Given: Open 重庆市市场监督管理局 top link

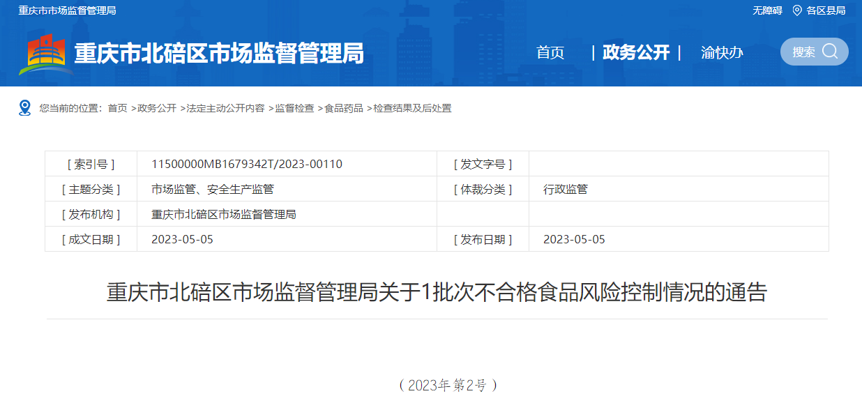Looking at the screenshot, I should tap(67, 10).
